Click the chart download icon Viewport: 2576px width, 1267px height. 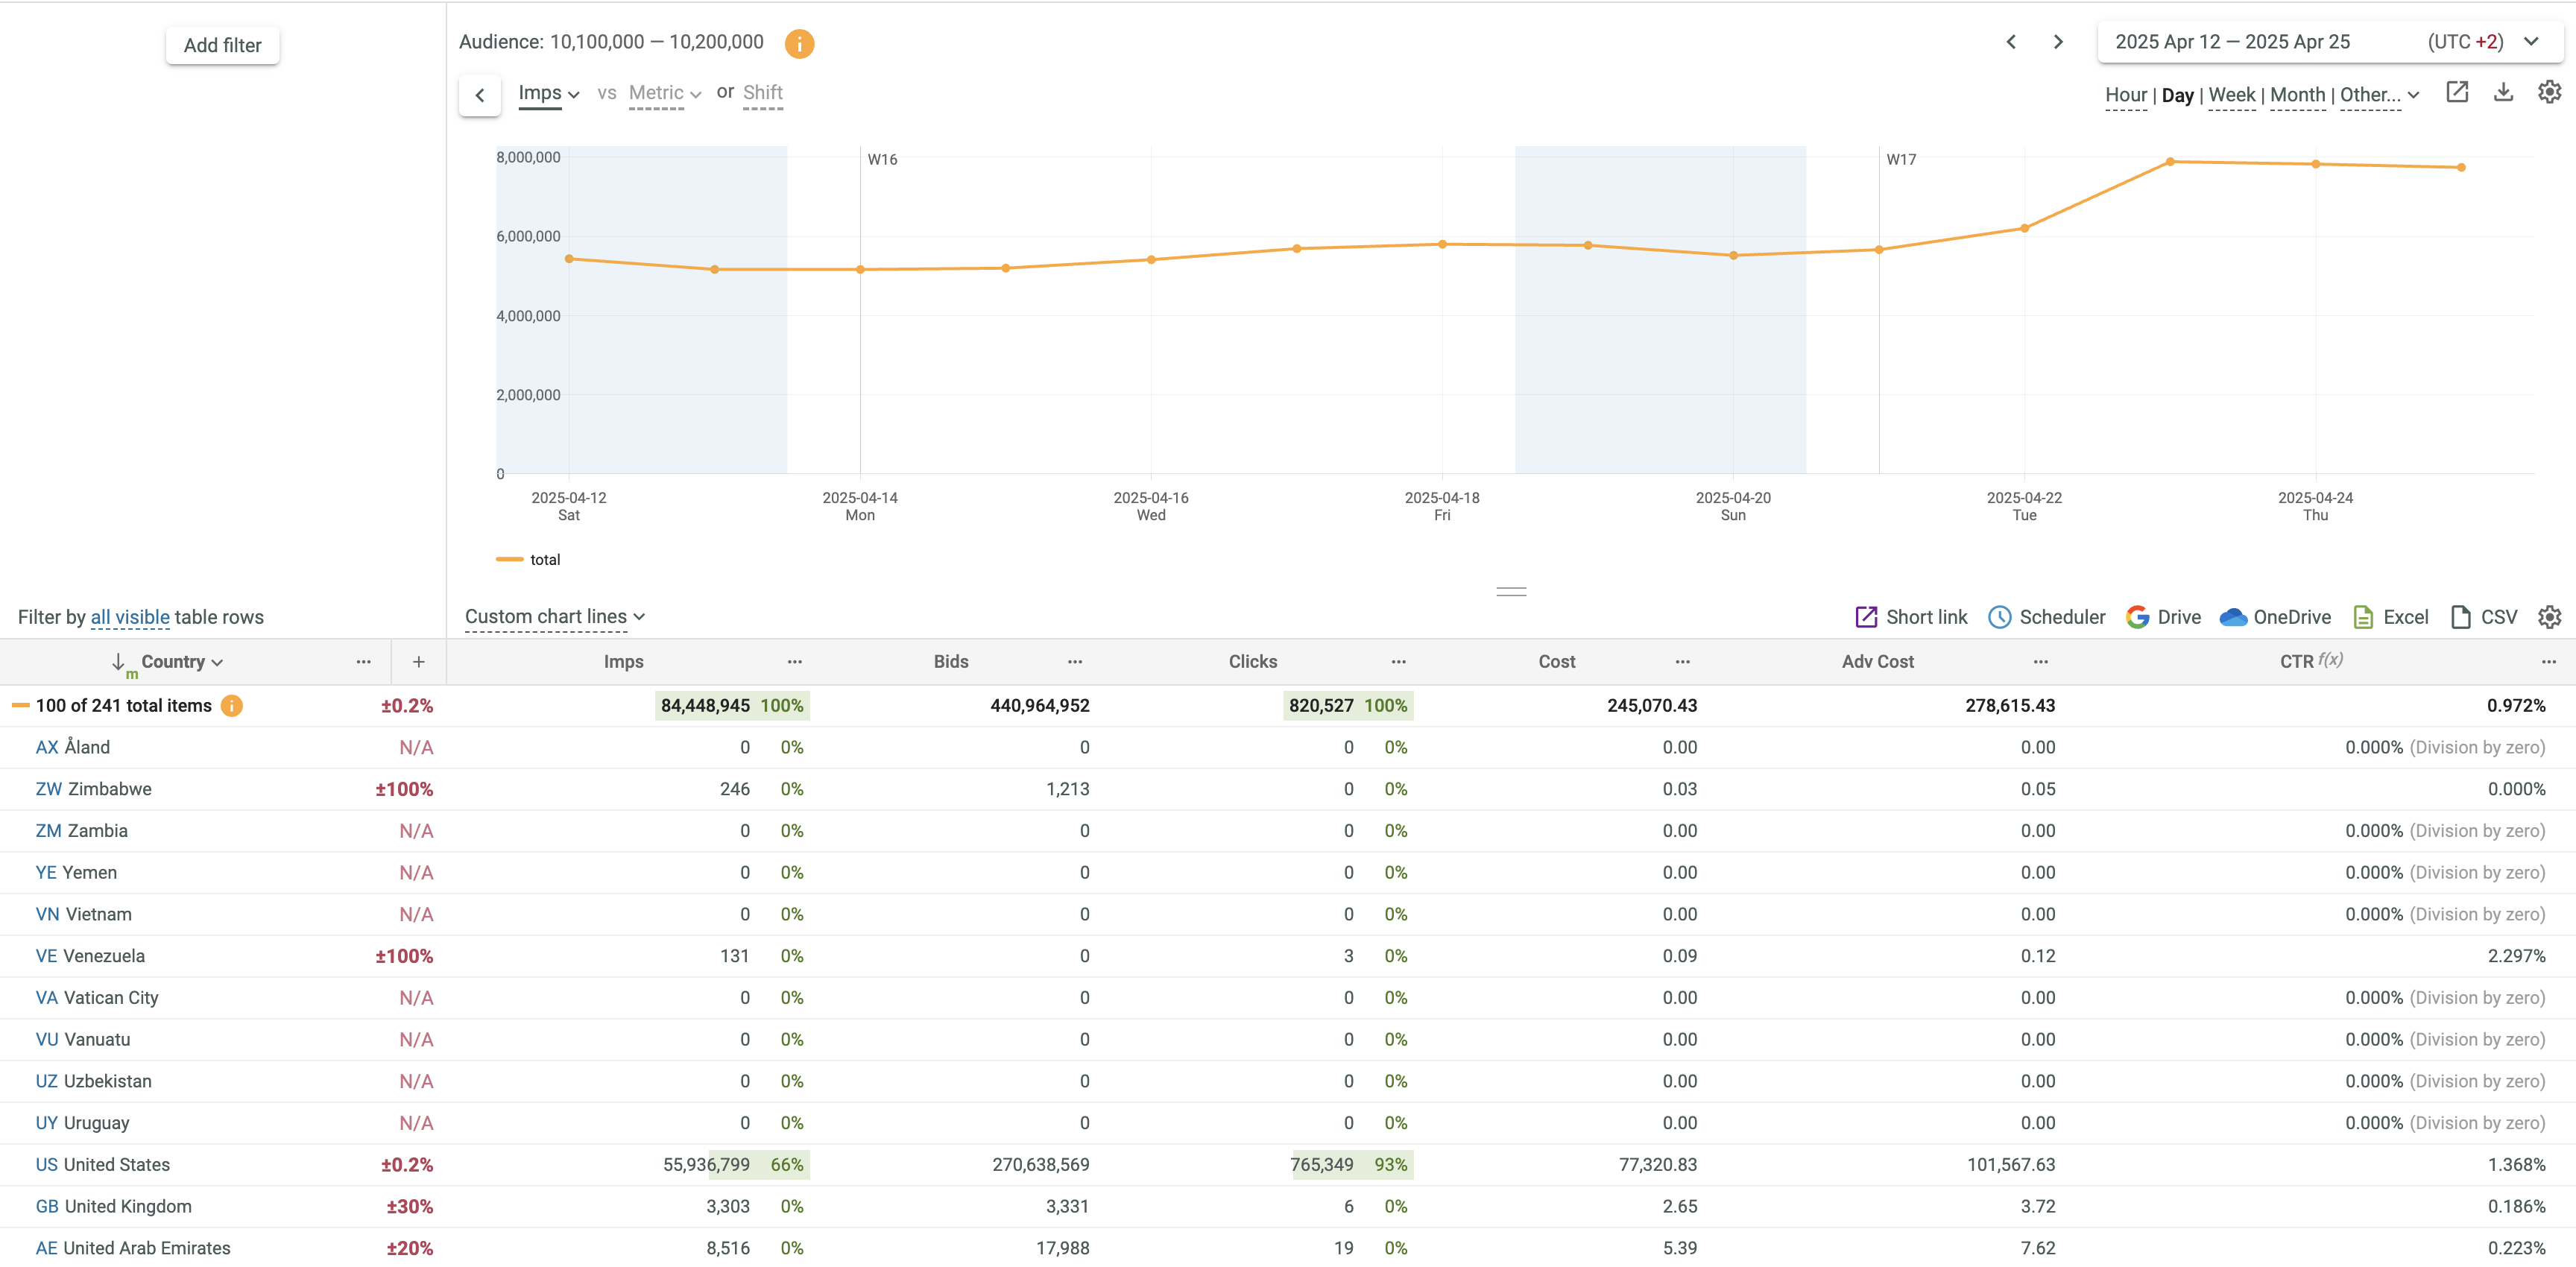[x=2502, y=92]
